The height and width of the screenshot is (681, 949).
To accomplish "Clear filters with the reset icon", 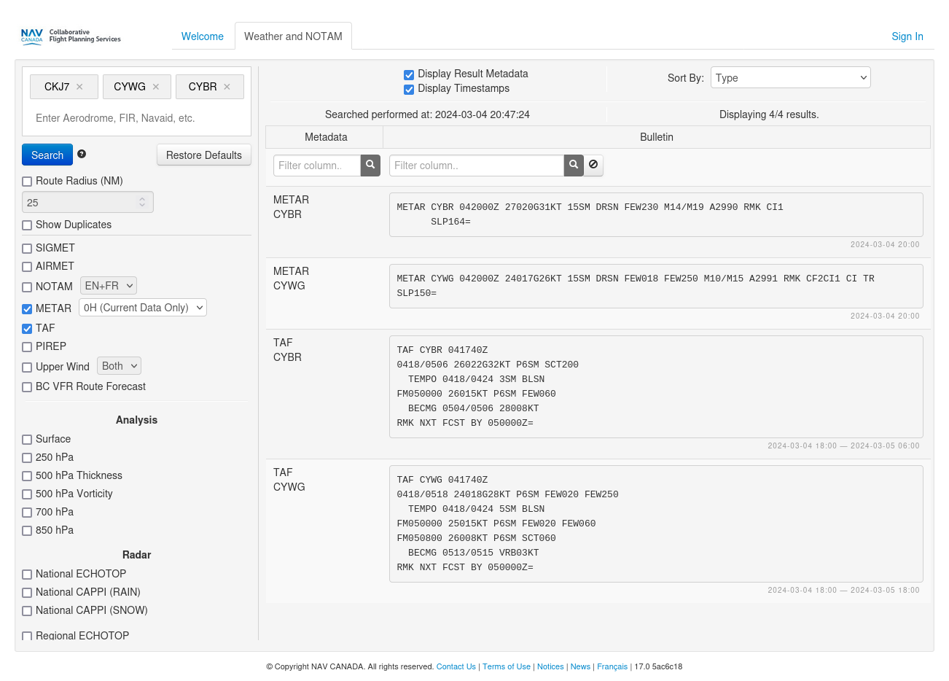I will [593, 166].
